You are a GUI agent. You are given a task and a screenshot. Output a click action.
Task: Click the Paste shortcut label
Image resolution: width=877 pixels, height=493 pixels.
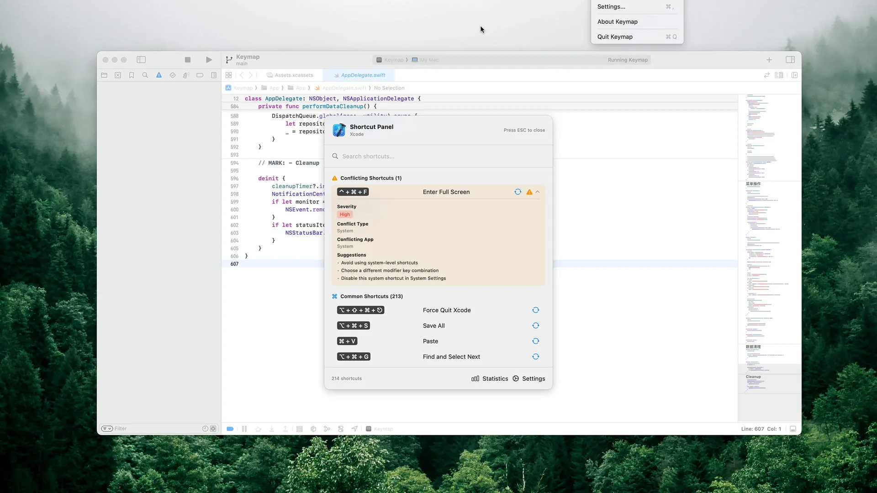430,341
